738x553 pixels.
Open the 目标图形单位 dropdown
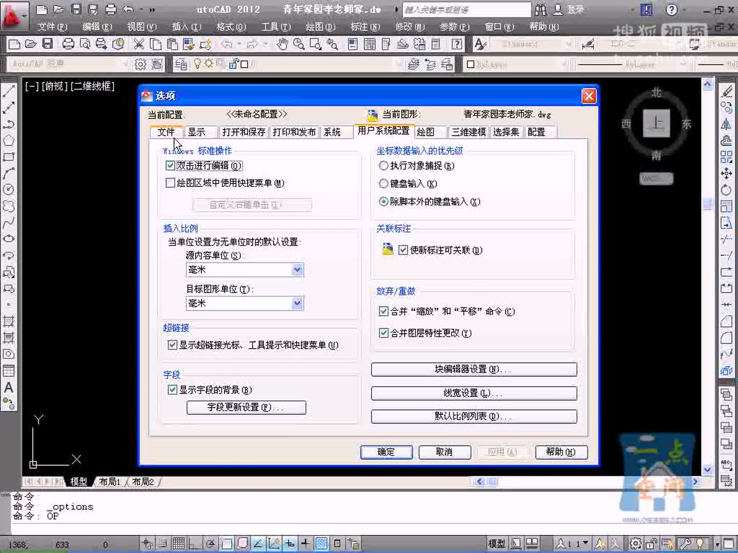tap(245, 304)
